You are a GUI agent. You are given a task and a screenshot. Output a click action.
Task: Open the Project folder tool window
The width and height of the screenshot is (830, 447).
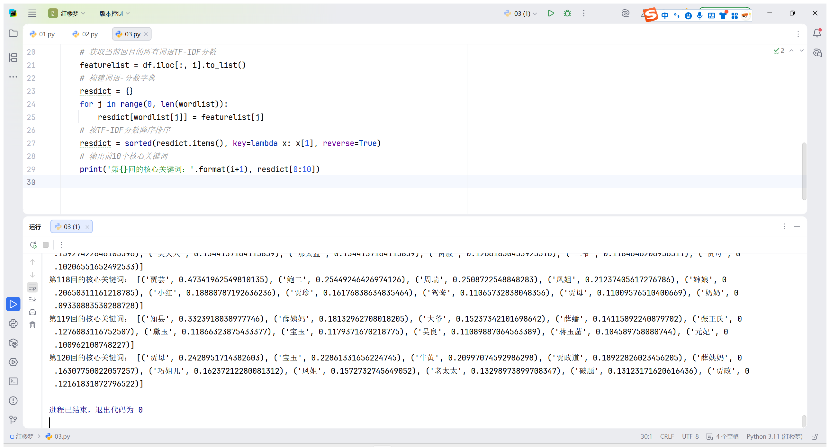tap(13, 33)
